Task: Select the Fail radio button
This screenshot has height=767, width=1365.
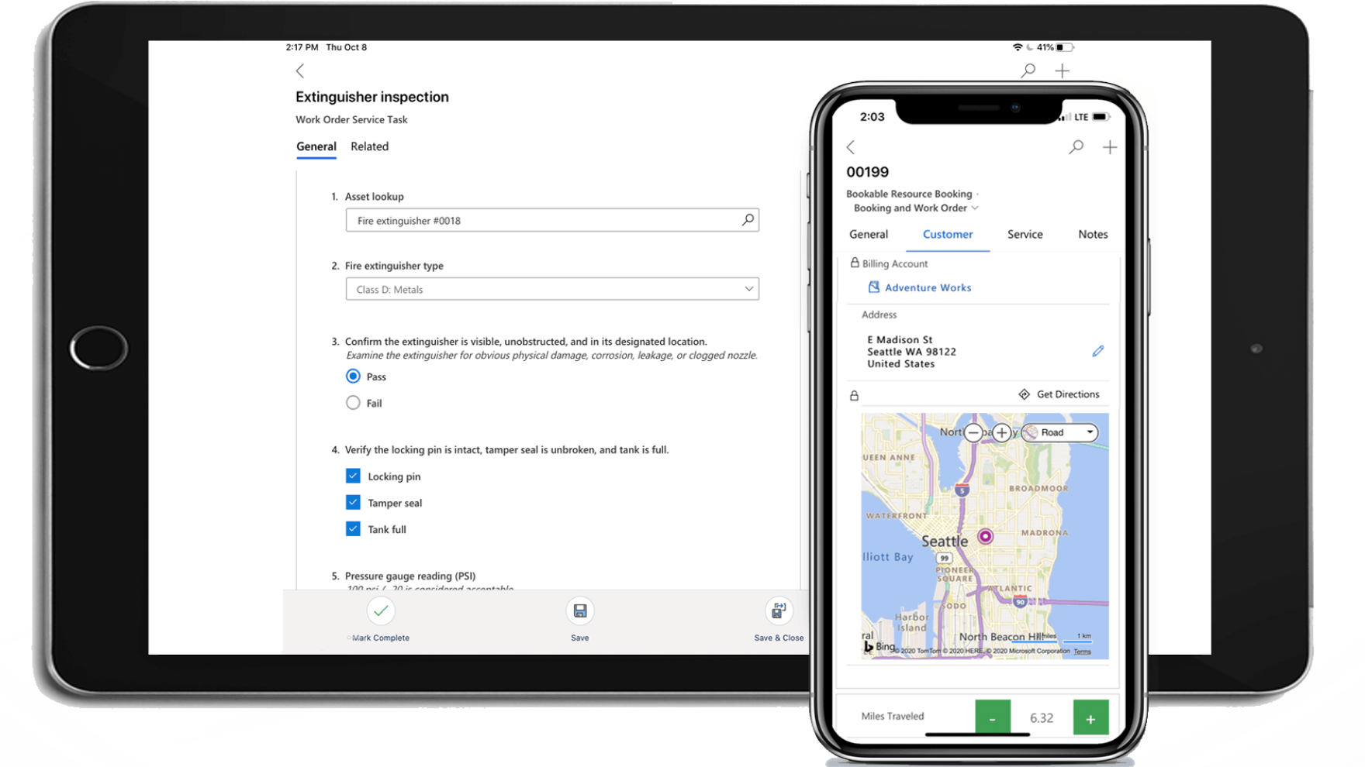Action: (353, 403)
